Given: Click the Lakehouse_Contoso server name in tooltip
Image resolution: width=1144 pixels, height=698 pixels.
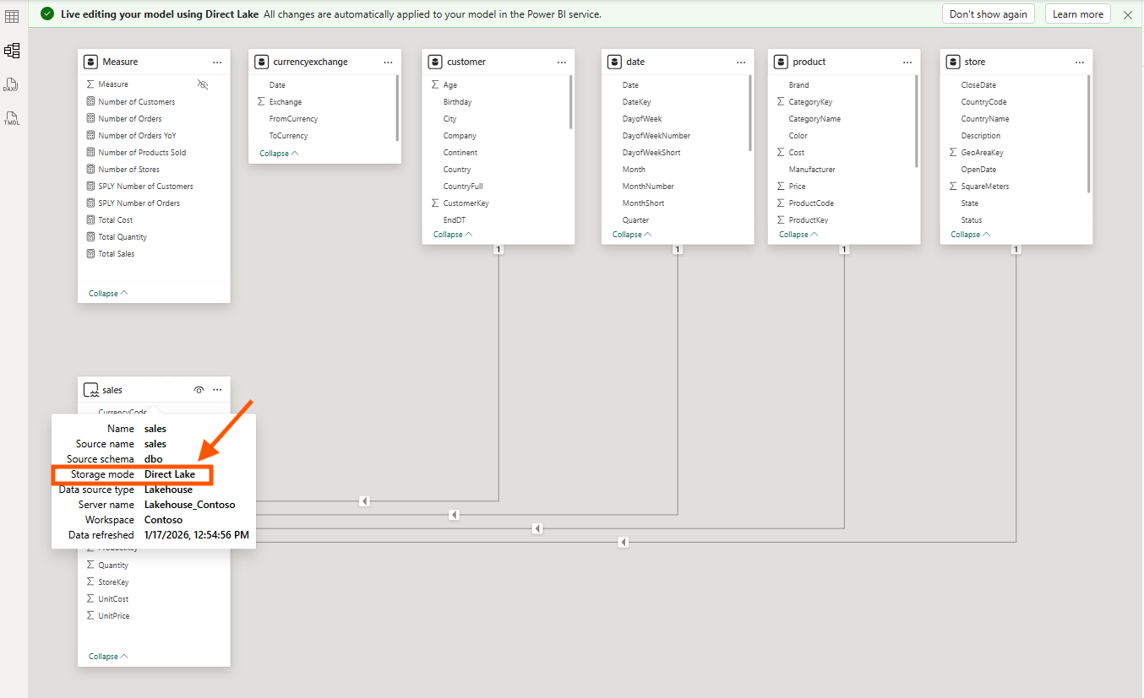Looking at the screenshot, I should click(x=190, y=505).
